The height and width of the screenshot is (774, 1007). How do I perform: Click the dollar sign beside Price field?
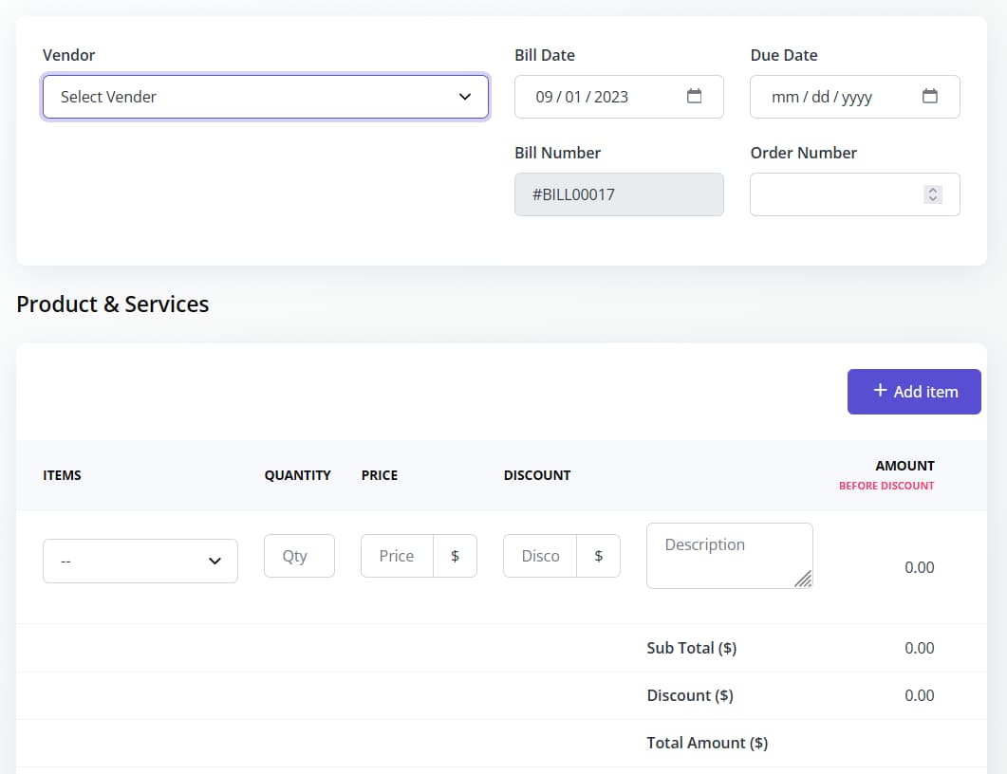455,556
